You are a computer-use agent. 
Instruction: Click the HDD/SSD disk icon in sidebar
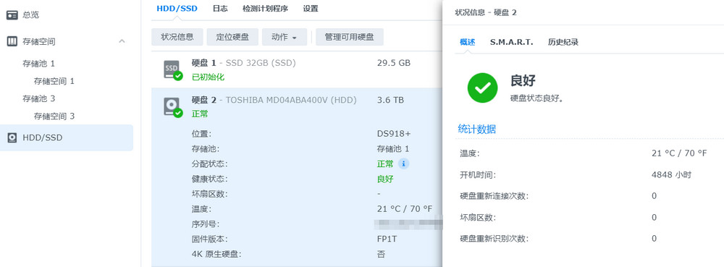coord(12,137)
